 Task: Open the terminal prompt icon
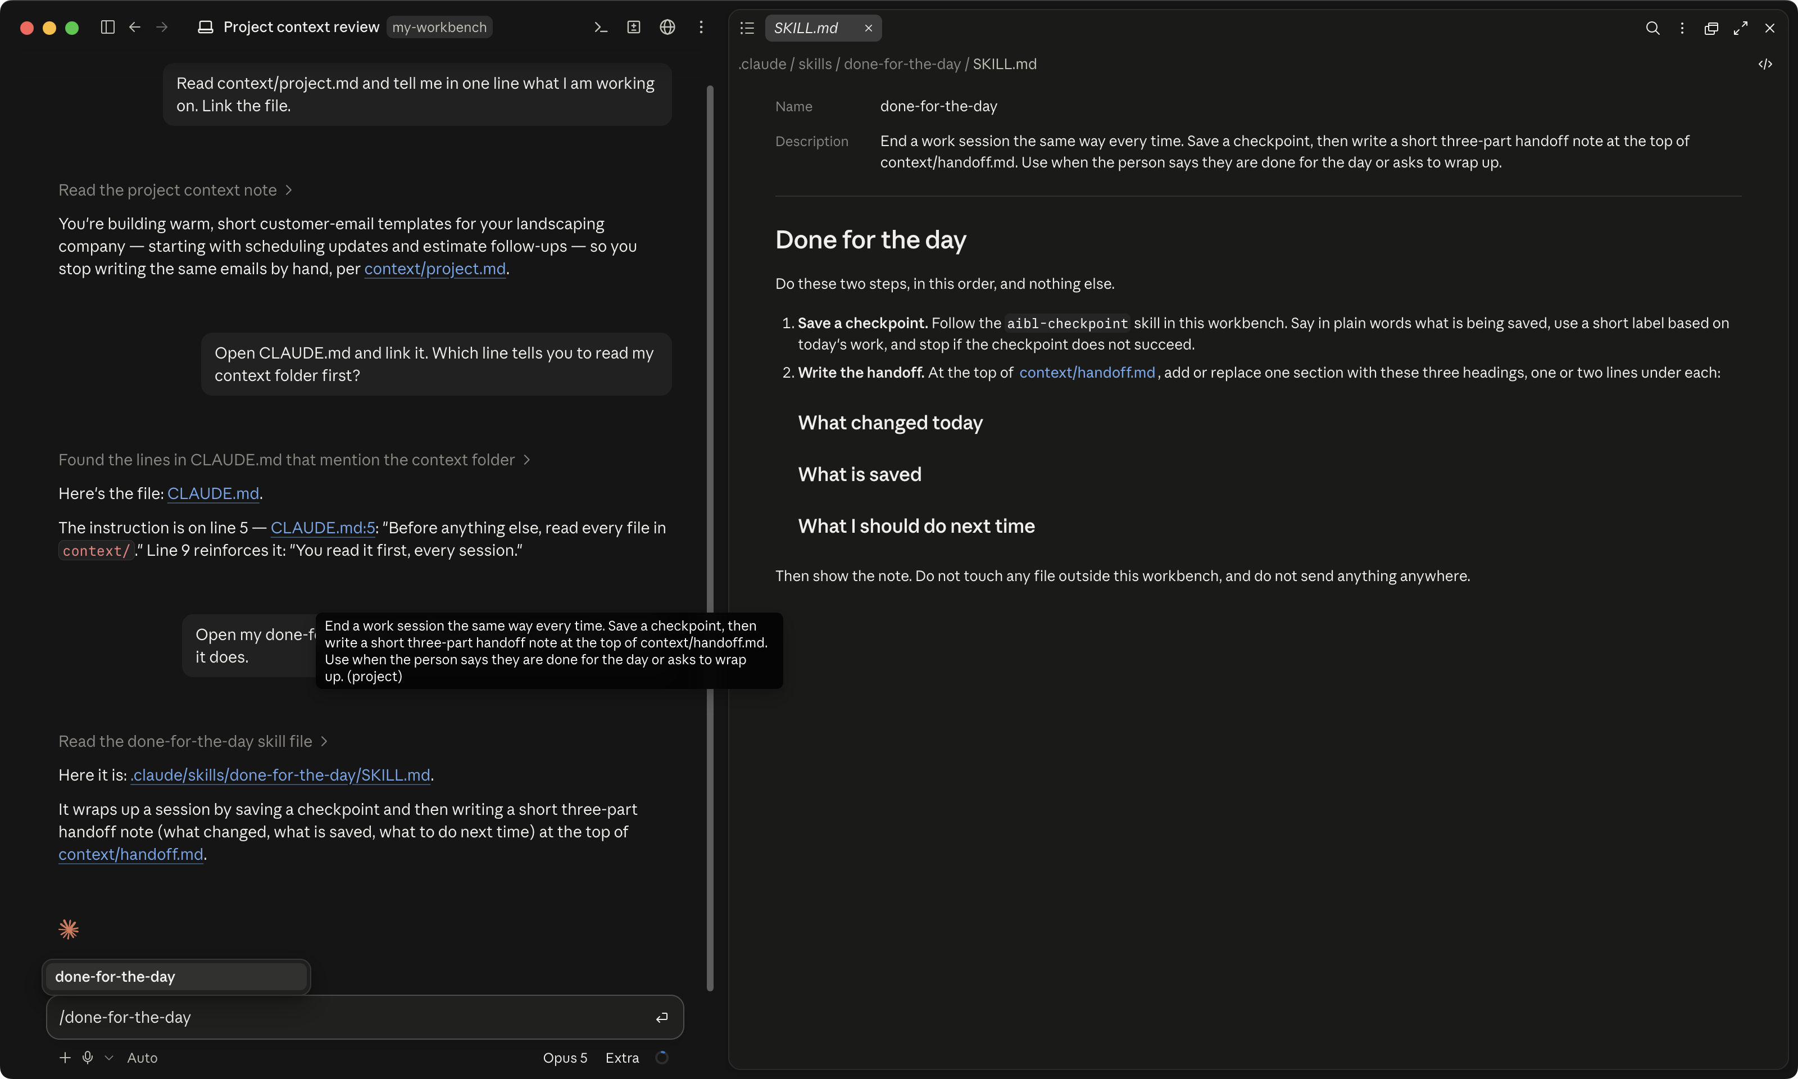click(600, 27)
